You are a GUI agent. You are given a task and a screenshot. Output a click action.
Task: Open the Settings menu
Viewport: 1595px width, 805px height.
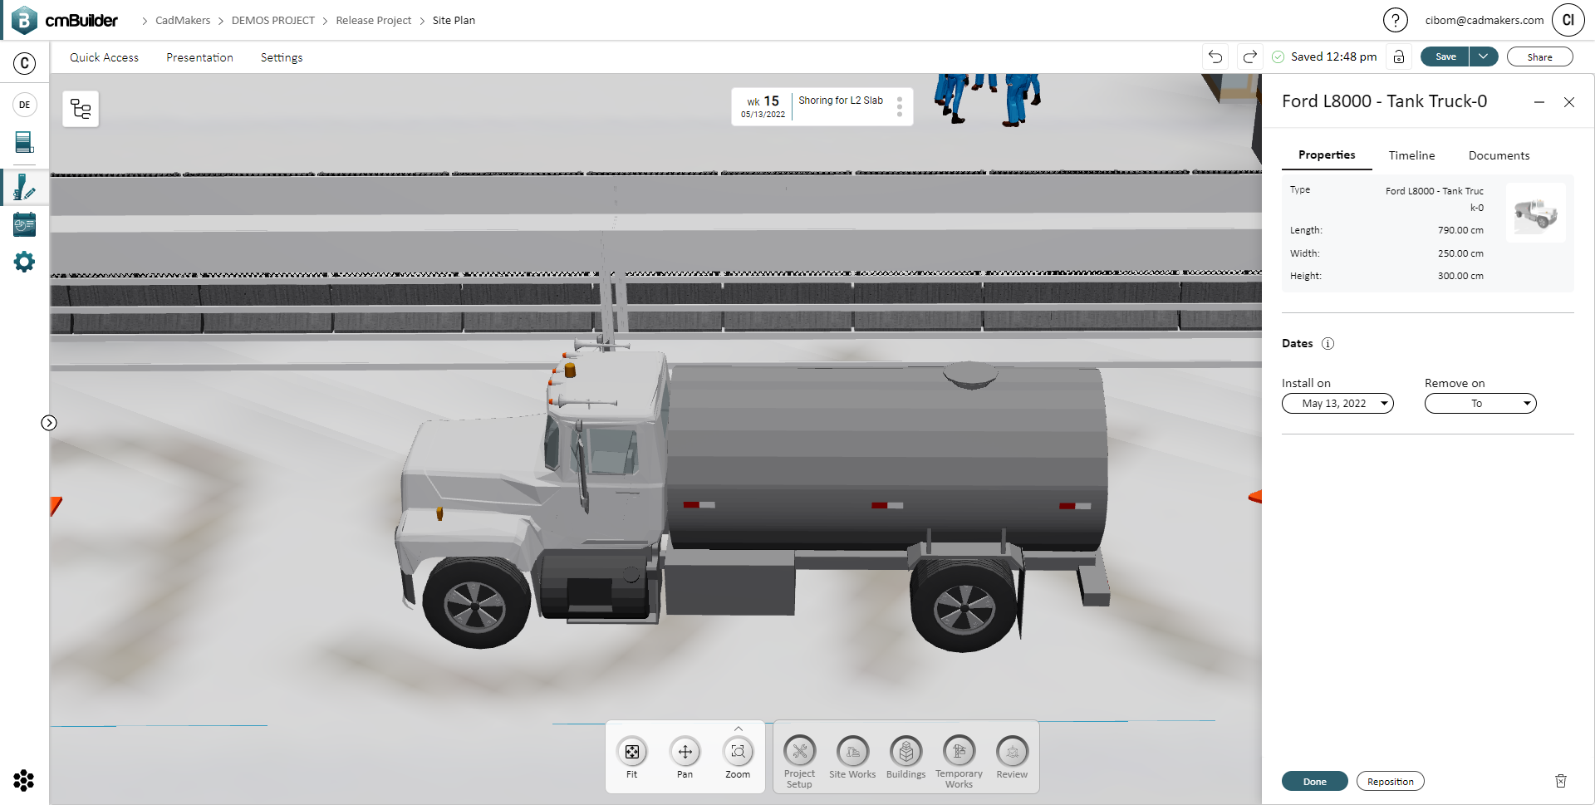[x=282, y=57]
